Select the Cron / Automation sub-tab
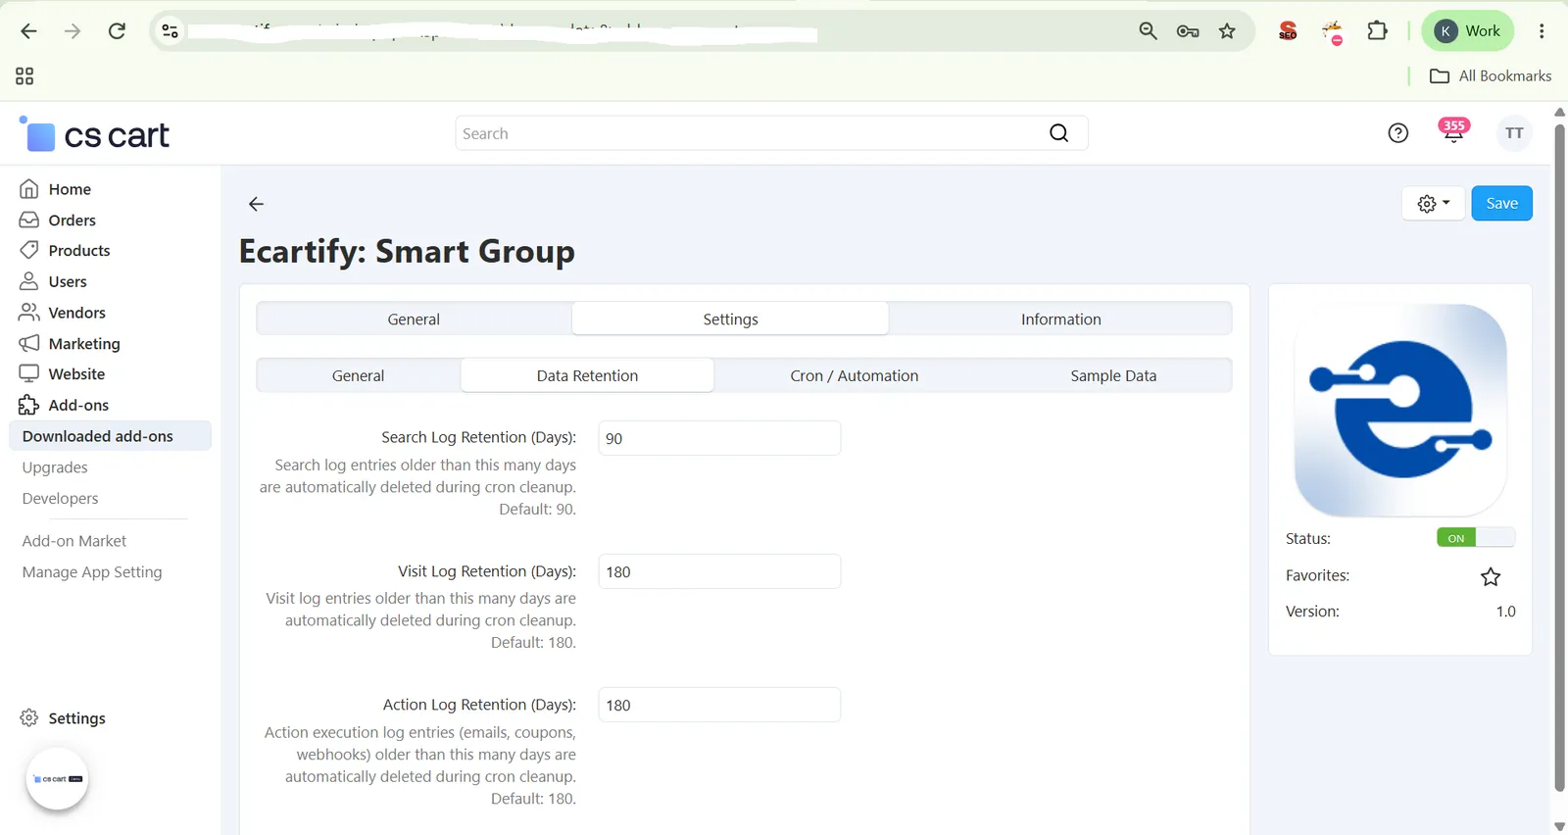The height and width of the screenshot is (835, 1568). 854,376
